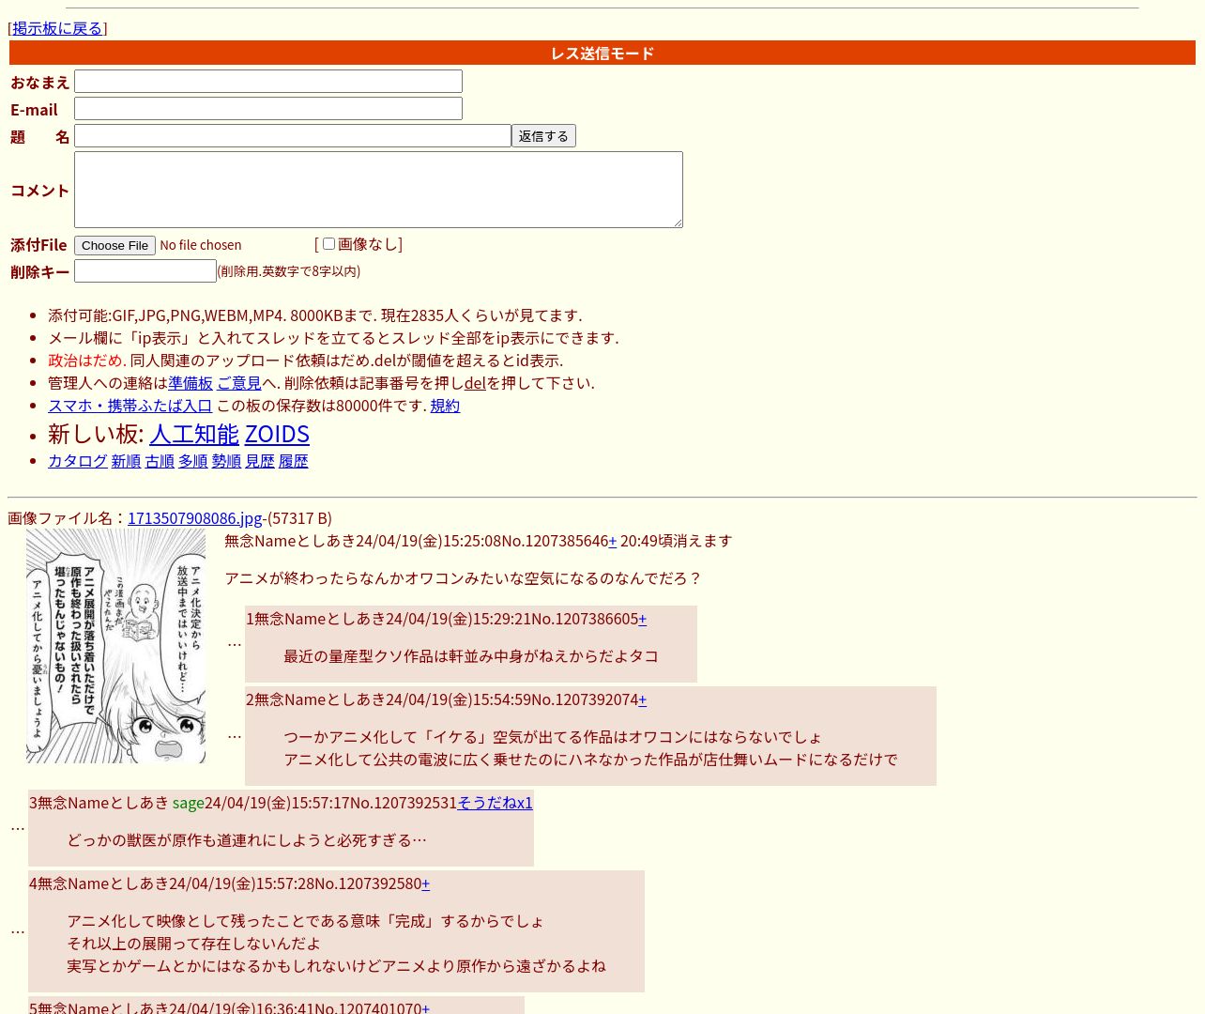The width and height of the screenshot is (1205, 1014).
Task: Click + on post No.1207386605
Action: (x=643, y=619)
